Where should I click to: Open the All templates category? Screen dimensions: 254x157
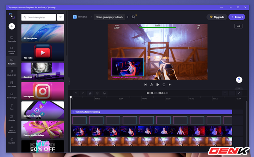pos(42,32)
